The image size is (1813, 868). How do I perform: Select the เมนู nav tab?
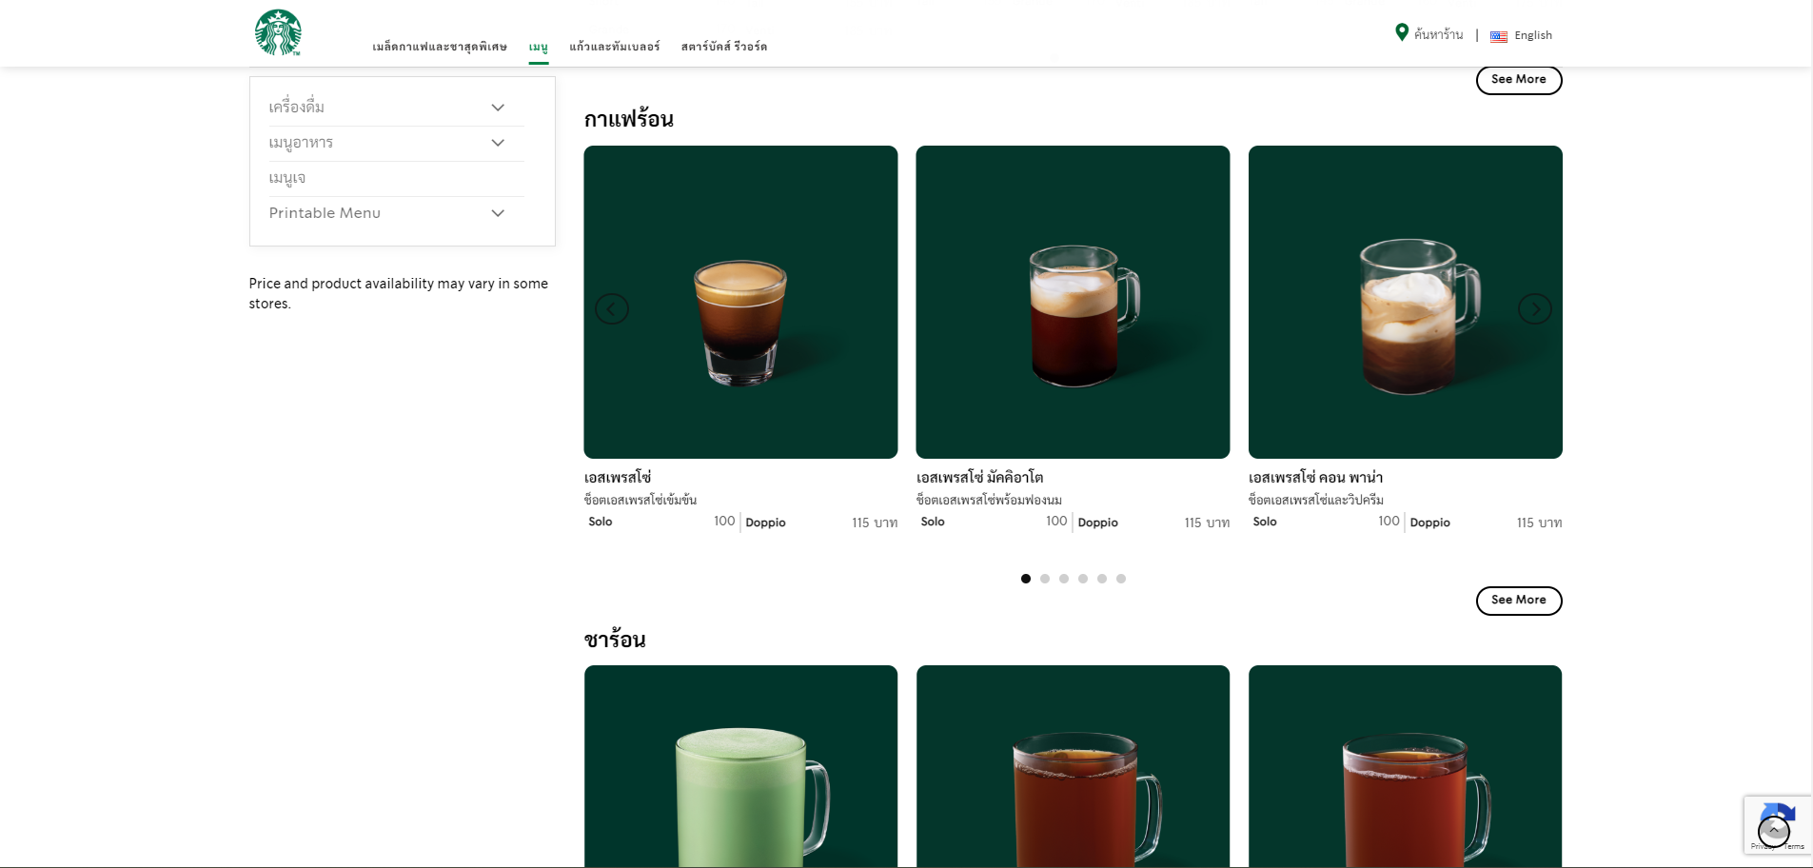click(539, 47)
